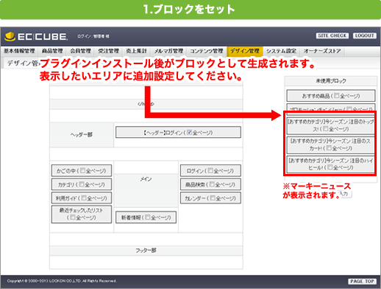The height and width of the screenshot is (289, 381).
Task: Open the コンテンツ管理 menu
Action: (207, 51)
